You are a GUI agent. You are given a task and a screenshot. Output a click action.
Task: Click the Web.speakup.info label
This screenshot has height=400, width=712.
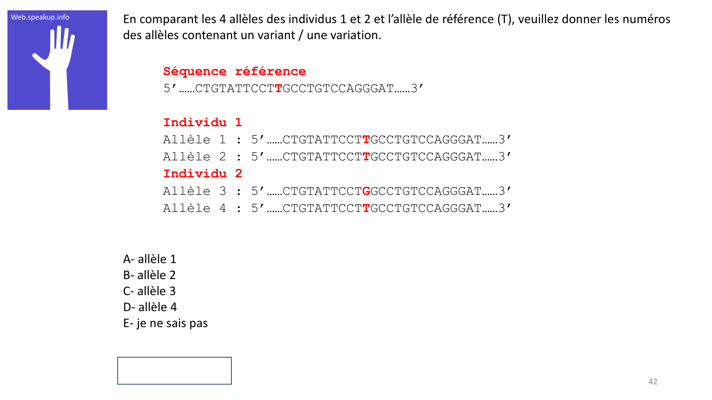(x=40, y=17)
